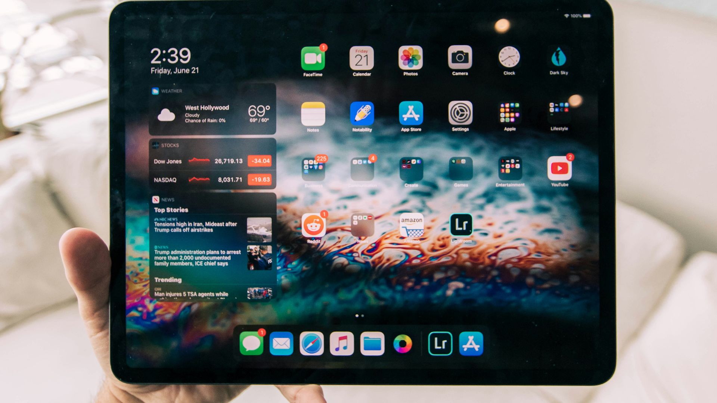Image resolution: width=717 pixels, height=403 pixels.
Task: Launch Notability app
Action: [x=362, y=114]
